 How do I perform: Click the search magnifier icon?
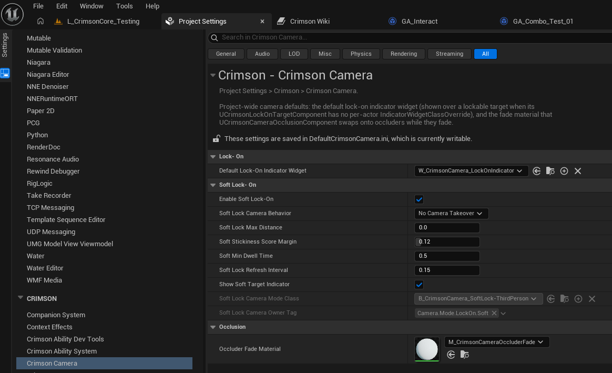(215, 37)
